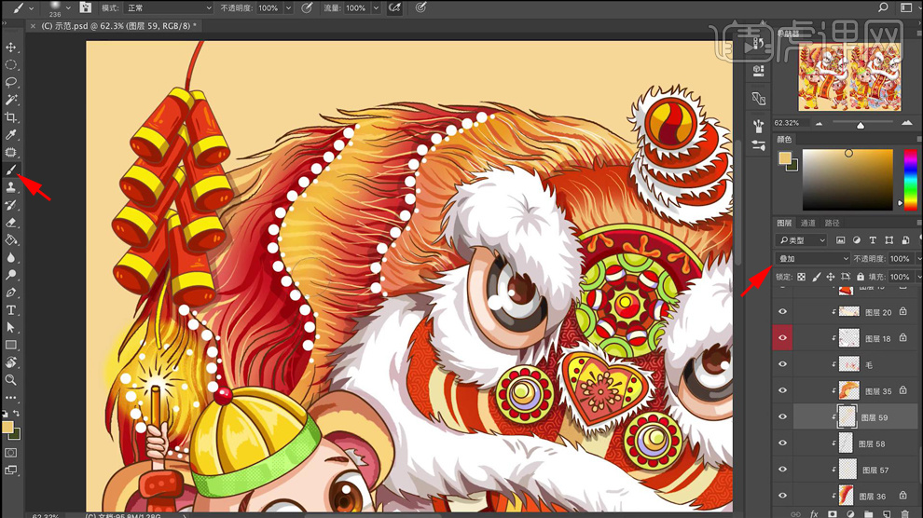
Task: Open brush preset picker arrow
Action: tap(68, 7)
